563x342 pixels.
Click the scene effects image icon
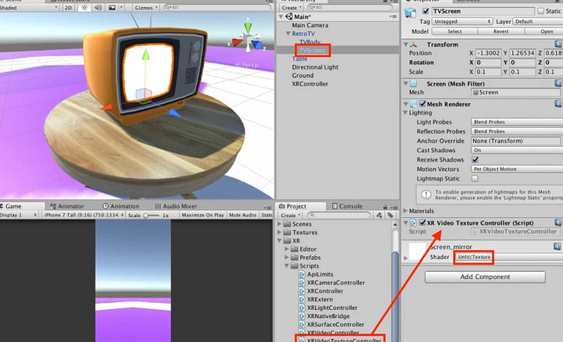[x=112, y=8]
